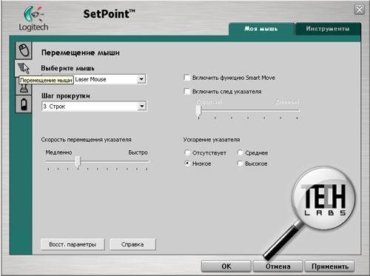This screenshot has width=370, height=276.
Task: Enable the pointer trail checkbox
Action: (187, 92)
